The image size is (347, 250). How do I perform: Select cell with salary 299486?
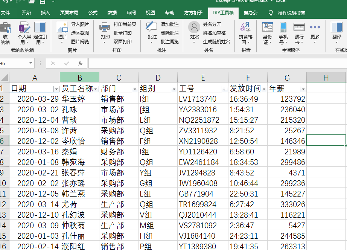pos(287,162)
